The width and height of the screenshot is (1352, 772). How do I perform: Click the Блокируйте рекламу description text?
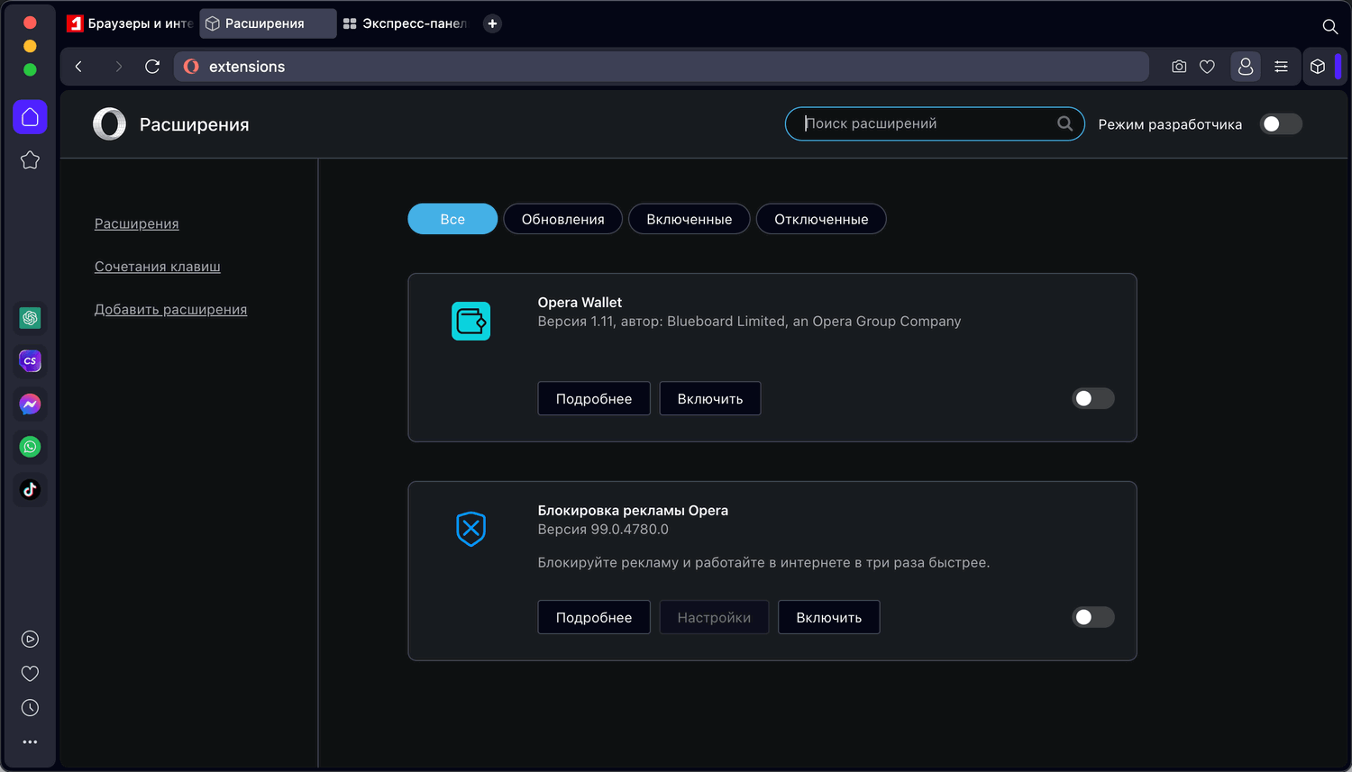(763, 563)
